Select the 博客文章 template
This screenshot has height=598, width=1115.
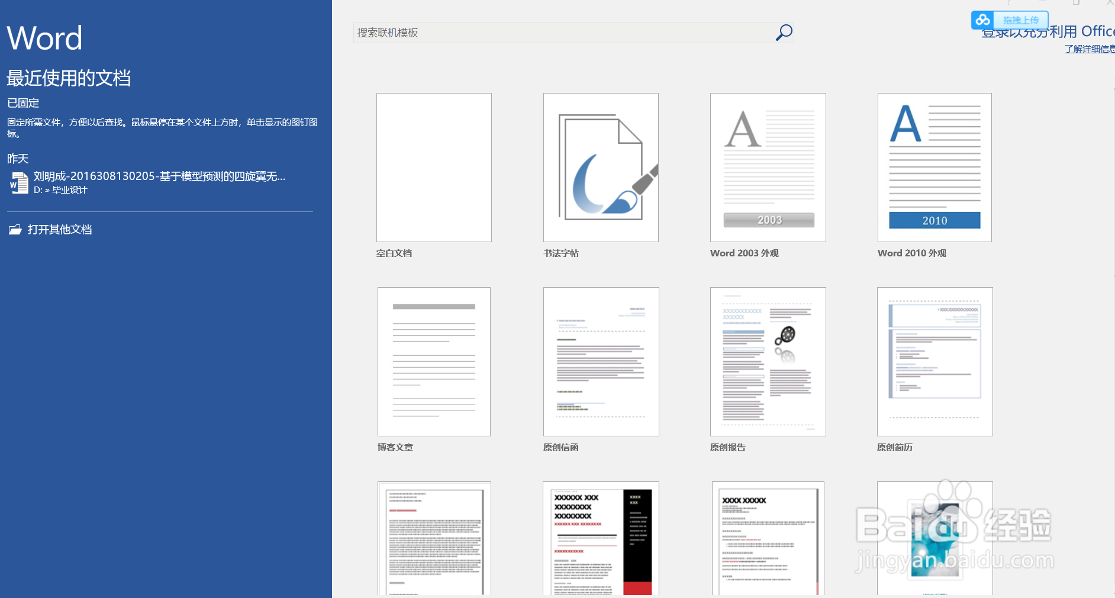[434, 362]
